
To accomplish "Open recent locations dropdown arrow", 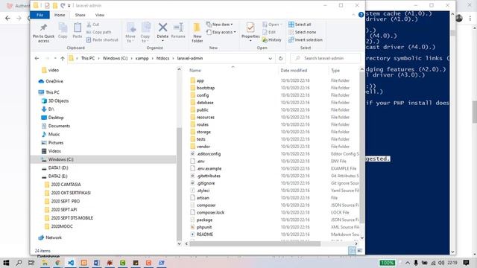I will pos(55,58).
